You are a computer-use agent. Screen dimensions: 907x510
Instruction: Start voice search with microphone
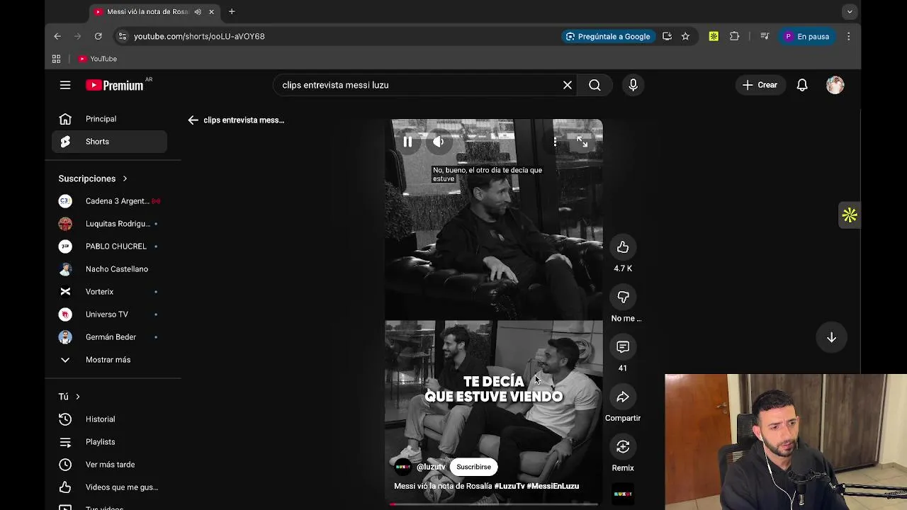click(633, 85)
